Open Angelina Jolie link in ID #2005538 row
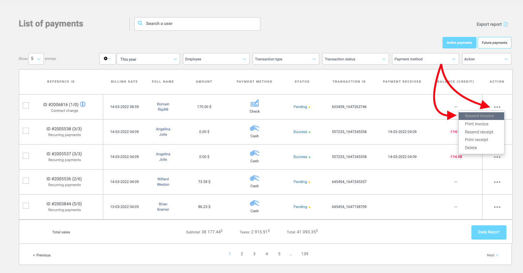 click(163, 132)
